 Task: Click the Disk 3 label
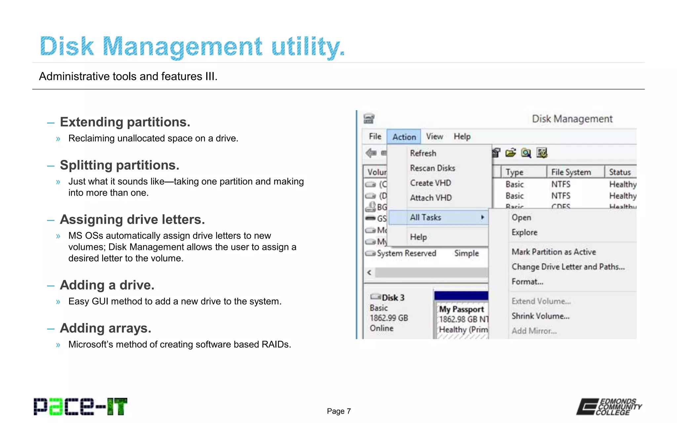pos(393,297)
